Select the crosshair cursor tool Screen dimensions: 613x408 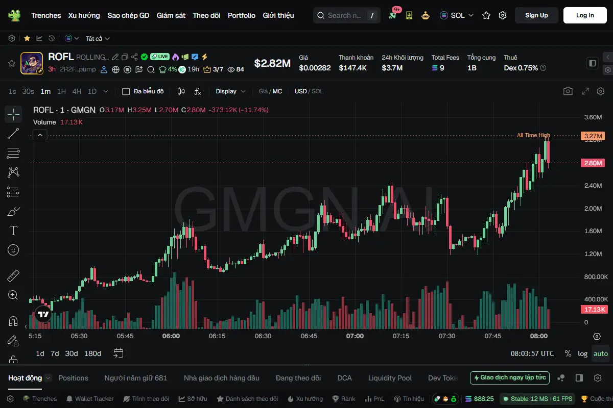[x=13, y=114]
